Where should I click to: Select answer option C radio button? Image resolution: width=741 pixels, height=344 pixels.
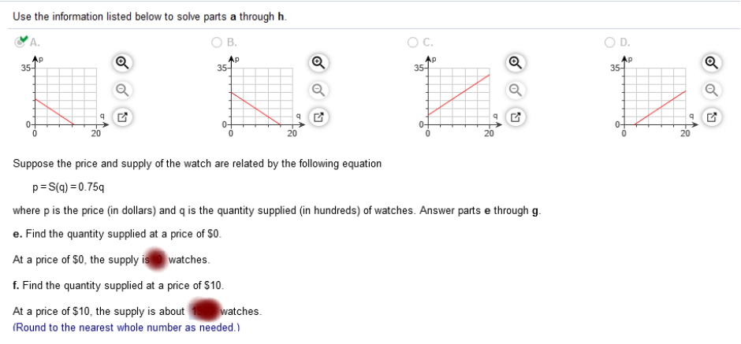(413, 43)
